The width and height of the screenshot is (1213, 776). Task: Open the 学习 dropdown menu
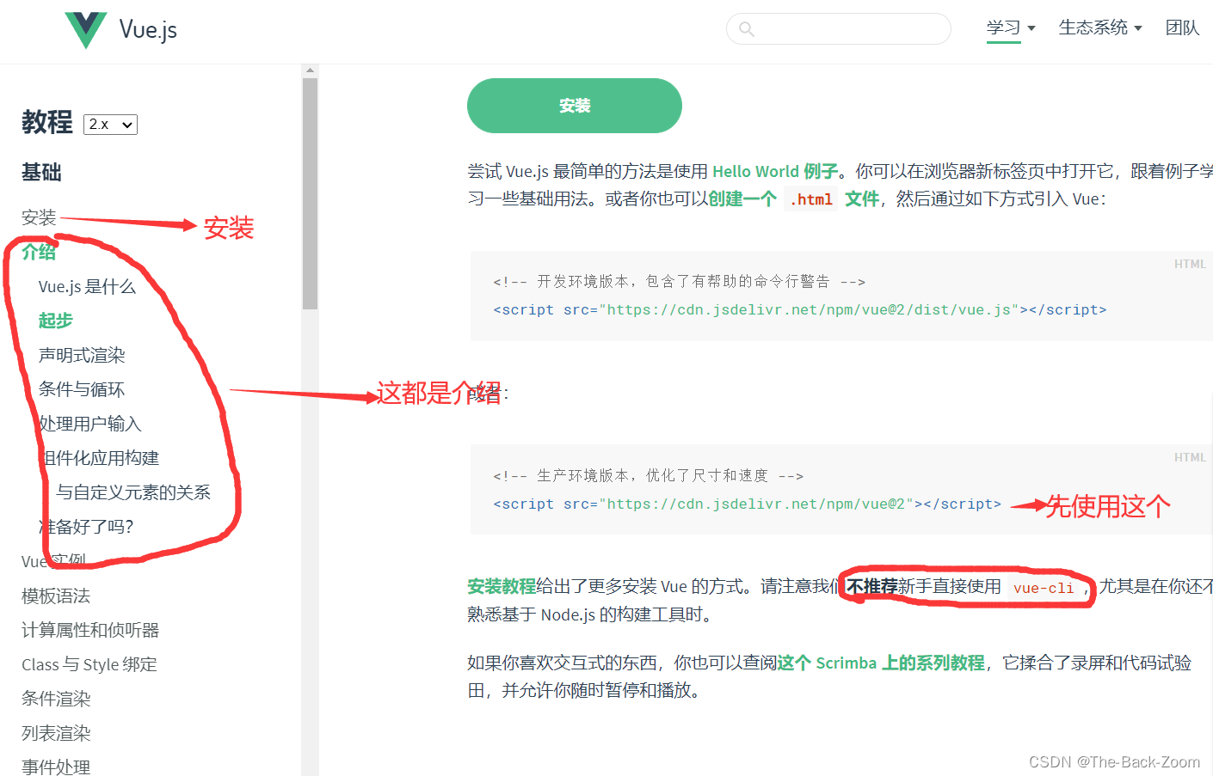point(1011,27)
